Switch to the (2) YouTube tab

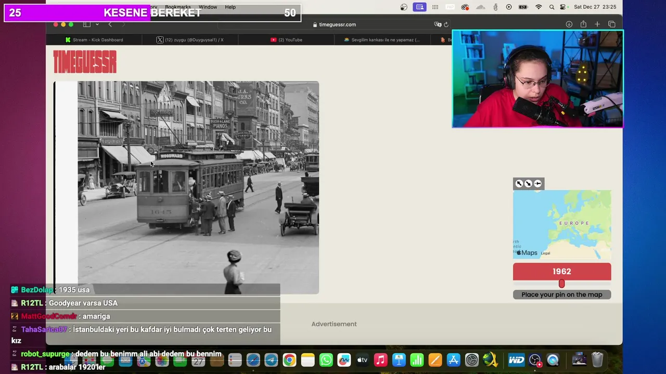tap(286, 39)
